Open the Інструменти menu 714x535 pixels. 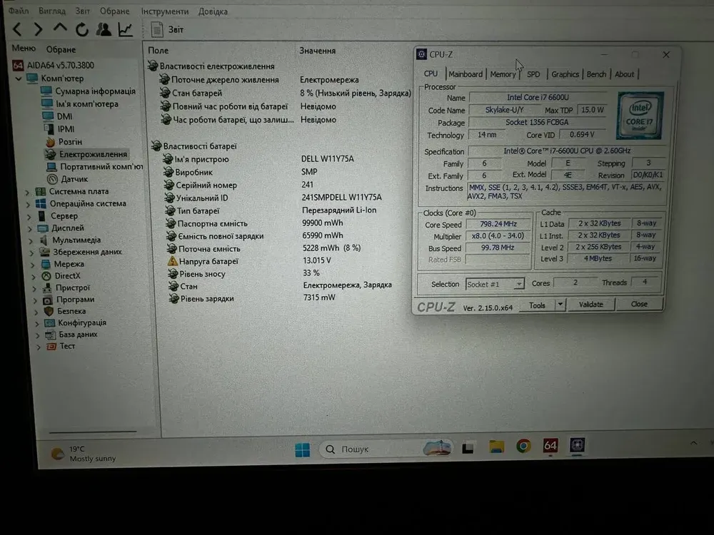point(165,11)
